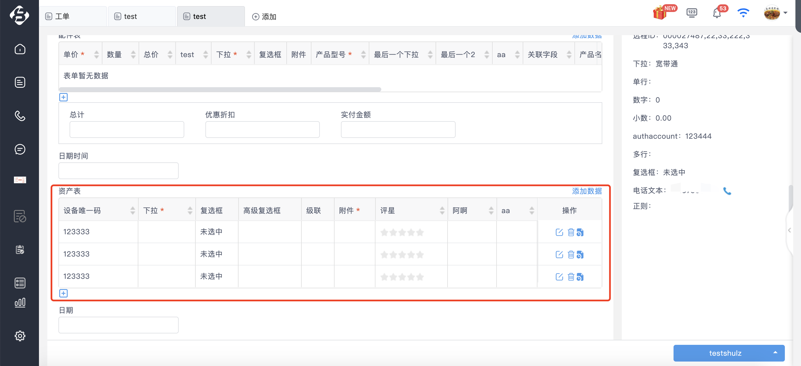Image resolution: width=801 pixels, height=366 pixels.
Task: Click the gift NEW icon
Action: tap(660, 13)
